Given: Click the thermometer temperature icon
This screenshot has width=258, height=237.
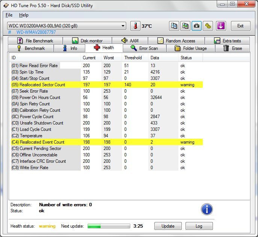Looking at the screenshot, I should (135, 26).
